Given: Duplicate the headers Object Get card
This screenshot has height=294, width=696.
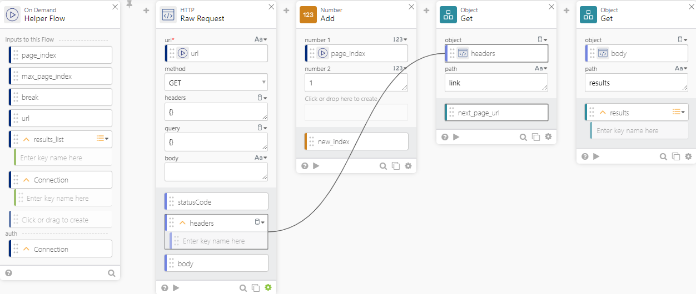Looking at the screenshot, I should tap(536, 137).
